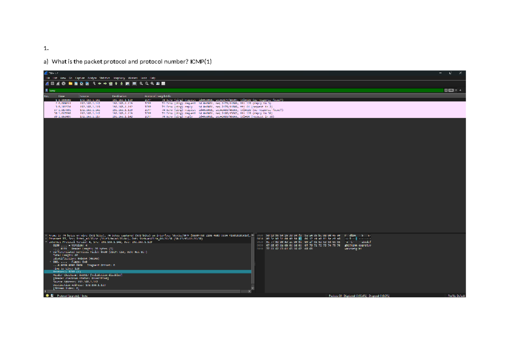Image resolution: width=509 pixels, height=360 pixels.
Task: Zoom out the main window text
Action: point(147,84)
